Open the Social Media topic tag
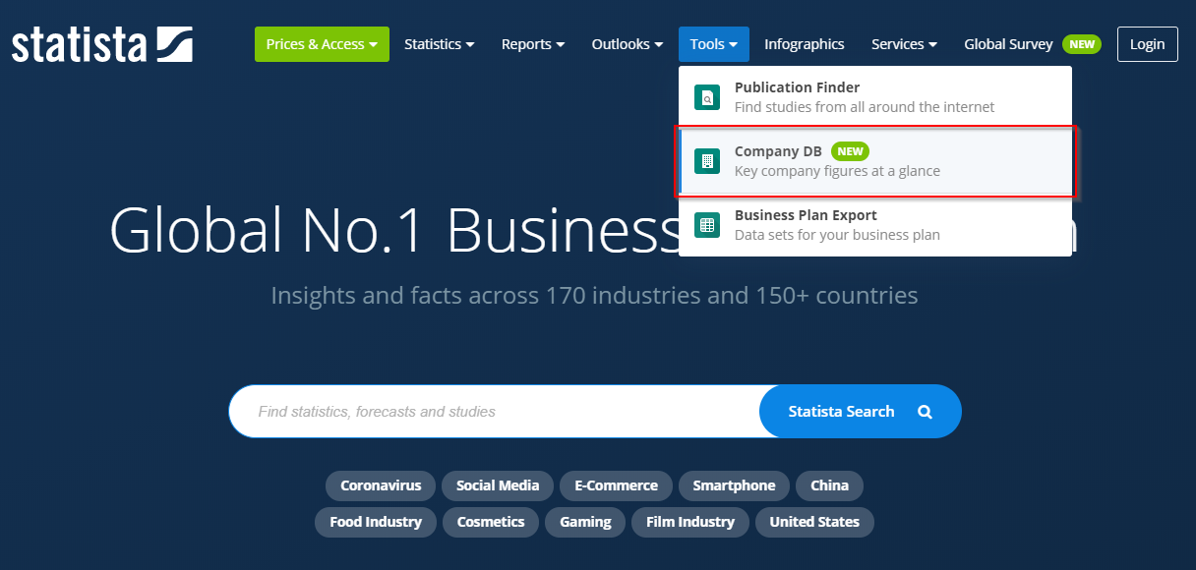Viewport: 1196px width, 570px height. pos(498,485)
